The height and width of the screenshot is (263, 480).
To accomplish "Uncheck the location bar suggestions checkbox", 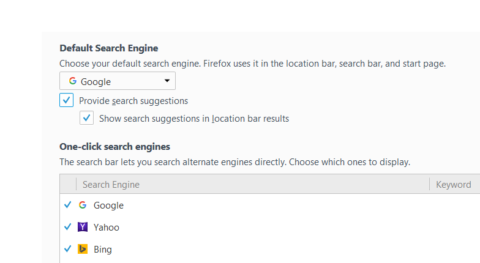I will [x=86, y=118].
